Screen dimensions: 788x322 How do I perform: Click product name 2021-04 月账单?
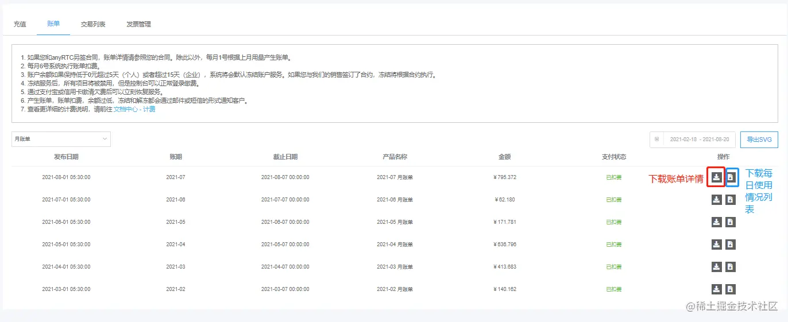point(395,245)
